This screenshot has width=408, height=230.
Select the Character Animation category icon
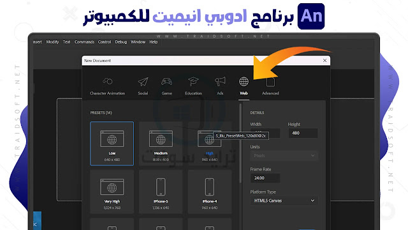[x=107, y=81]
